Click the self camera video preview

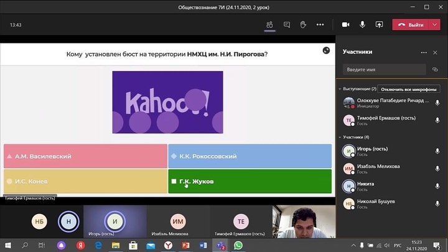pyautogui.click(x=304, y=222)
